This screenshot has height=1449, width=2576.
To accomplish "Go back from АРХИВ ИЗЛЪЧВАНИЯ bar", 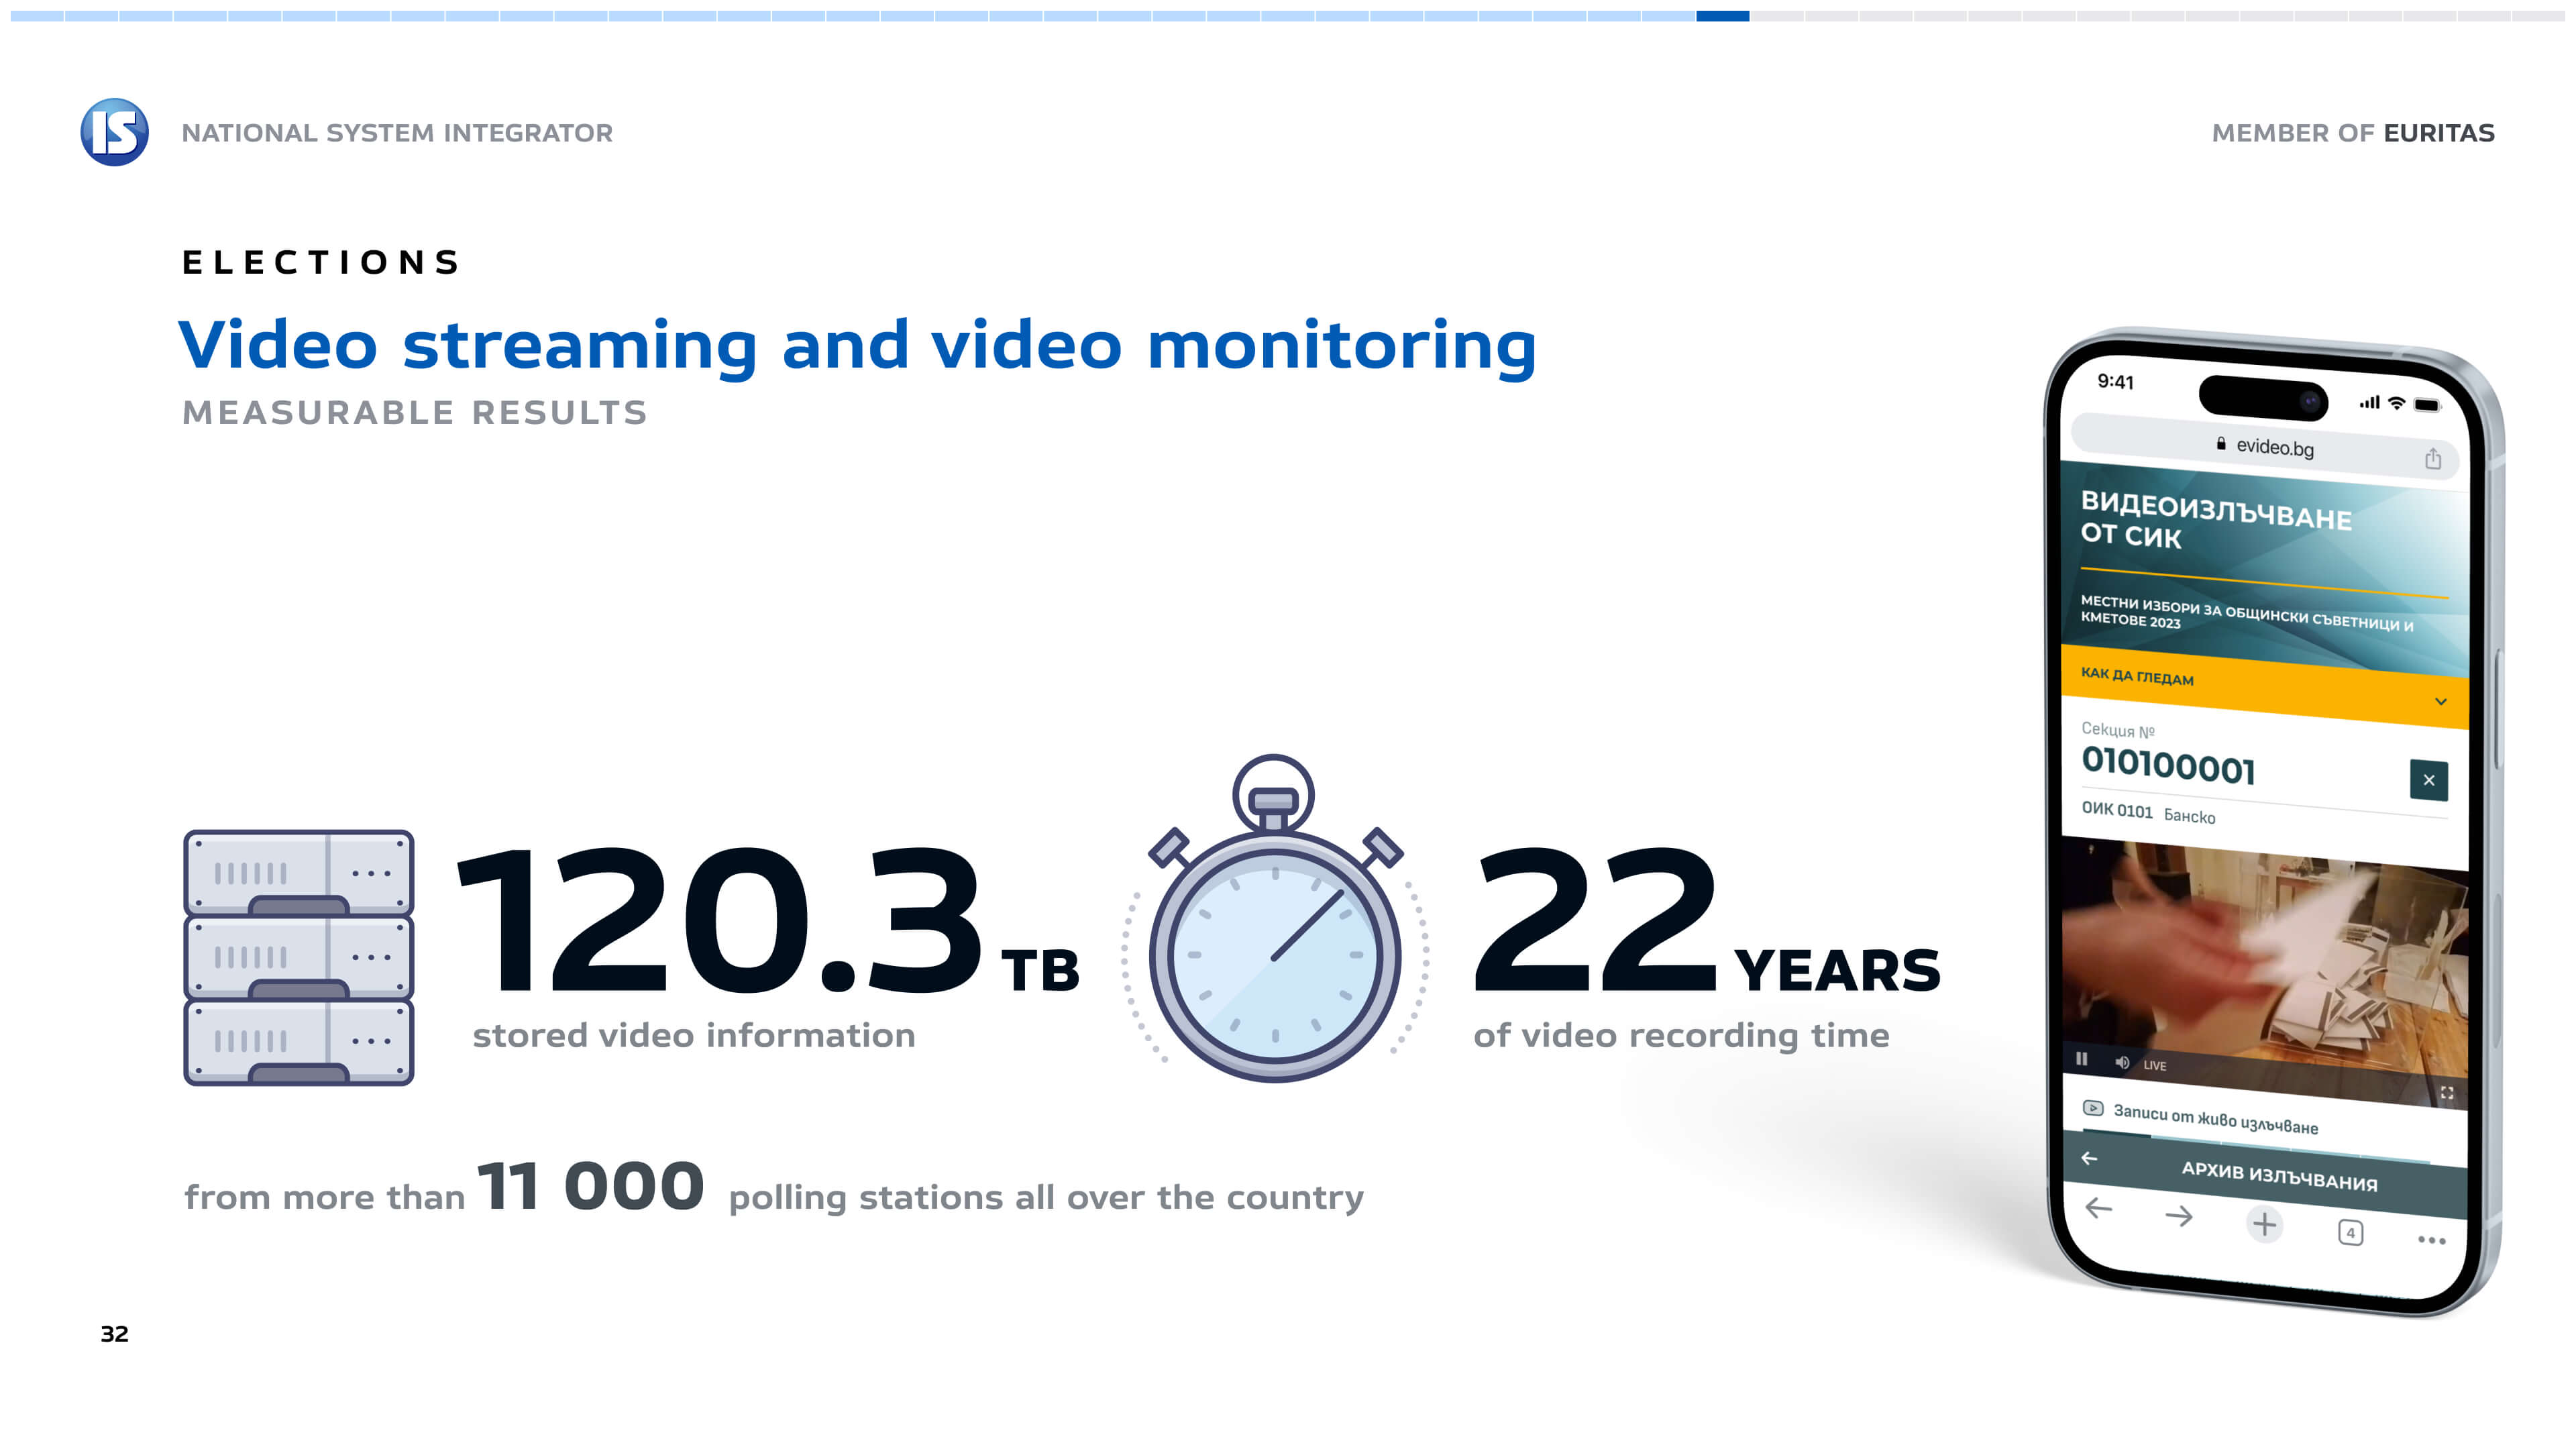I will [2089, 1158].
